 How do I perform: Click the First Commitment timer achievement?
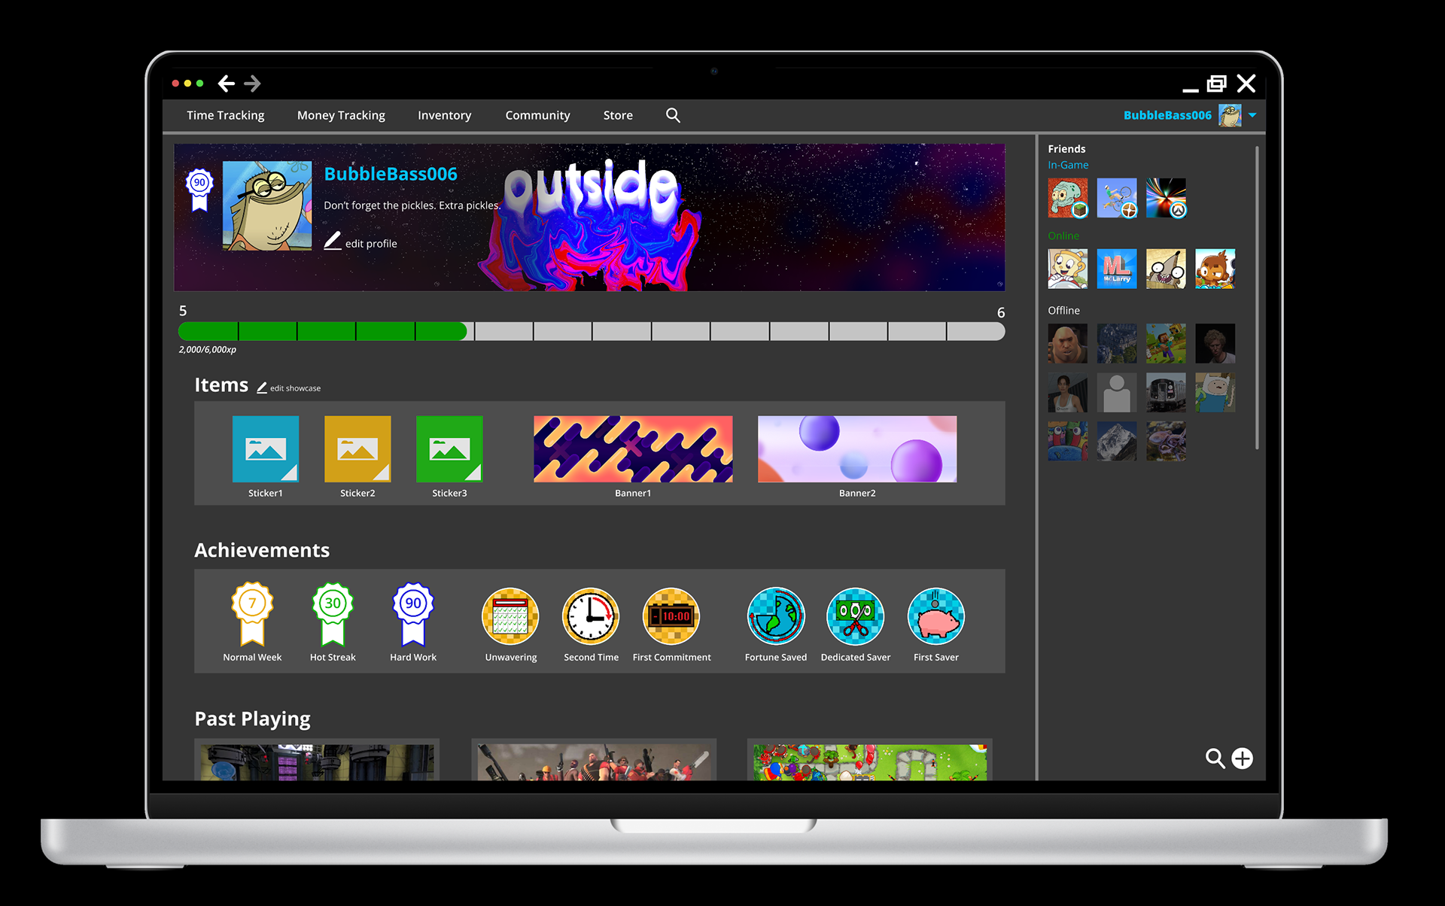[x=671, y=616]
